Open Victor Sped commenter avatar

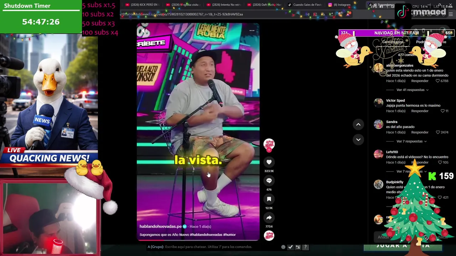pos(378,103)
